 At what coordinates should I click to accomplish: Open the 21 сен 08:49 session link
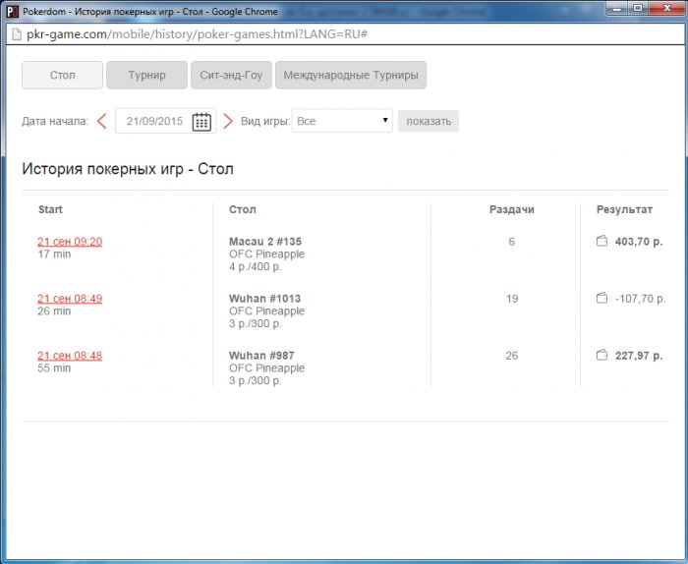pyautogui.click(x=70, y=299)
